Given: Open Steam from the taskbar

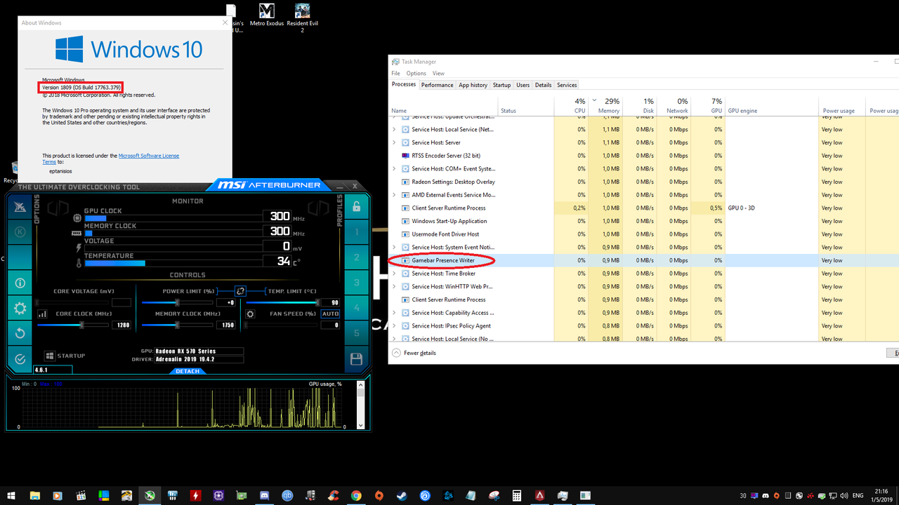Looking at the screenshot, I should (402, 495).
